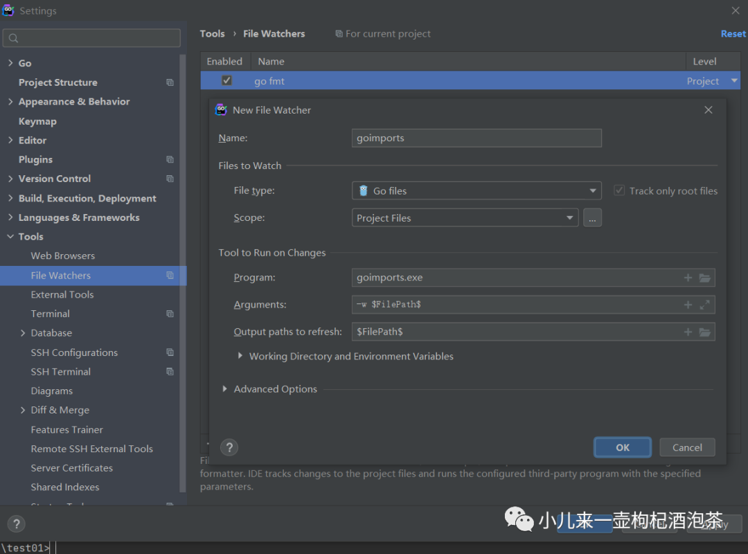
Task: Browse output paths with folder icon
Action: point(704,332)
